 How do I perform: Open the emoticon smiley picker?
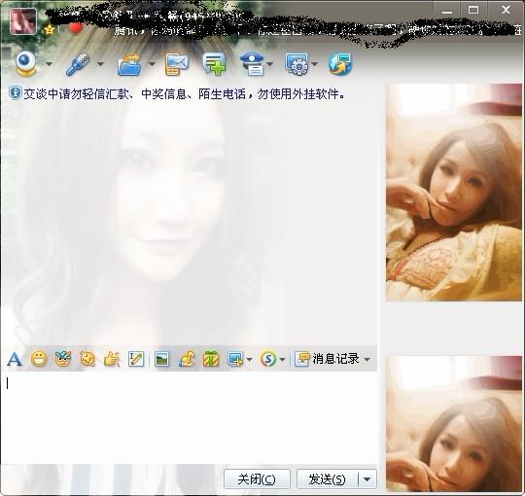(39, 359)
